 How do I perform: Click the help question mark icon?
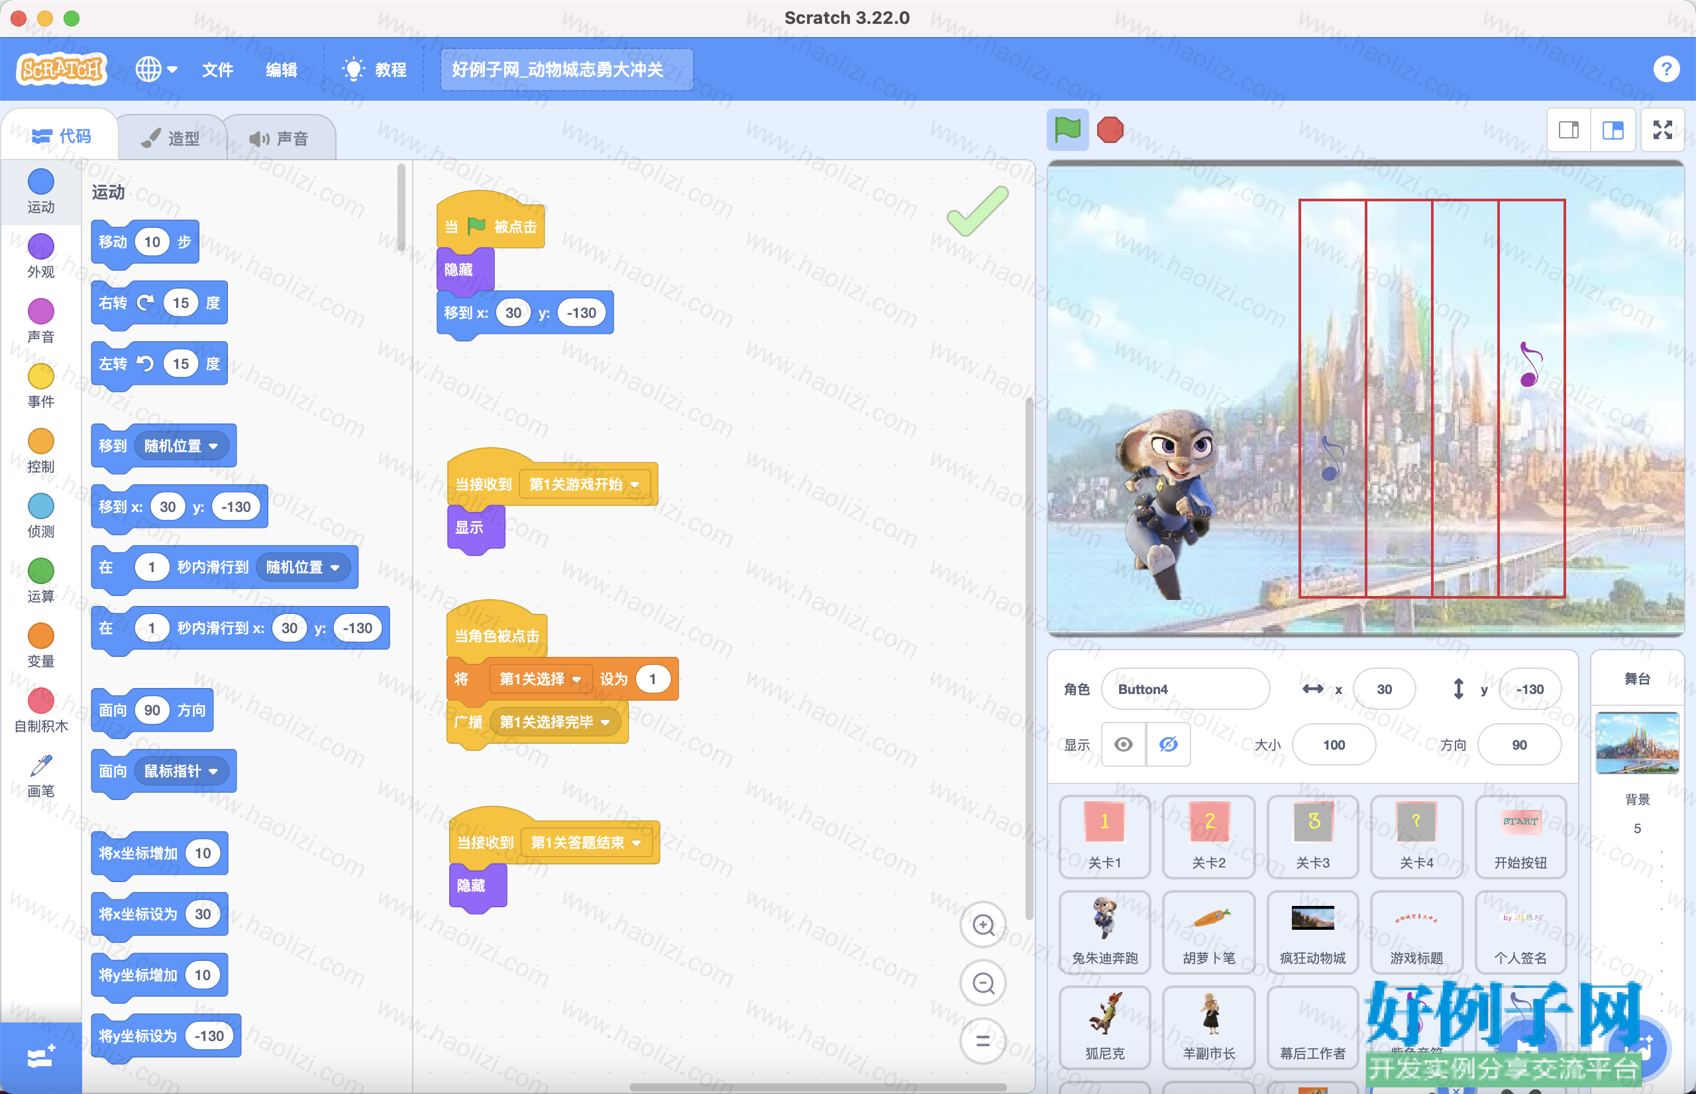1666,70
